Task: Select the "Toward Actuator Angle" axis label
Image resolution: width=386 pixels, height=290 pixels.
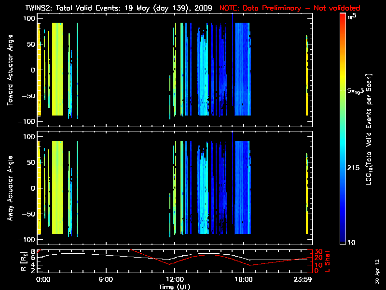Action: (x=10, y=70)
